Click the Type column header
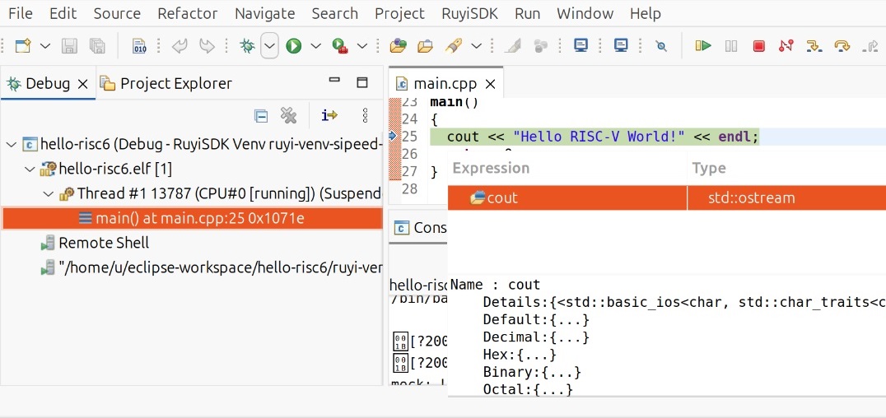 709,169
